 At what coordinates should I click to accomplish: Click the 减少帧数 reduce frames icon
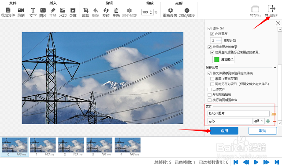click(x=129, y=10)
